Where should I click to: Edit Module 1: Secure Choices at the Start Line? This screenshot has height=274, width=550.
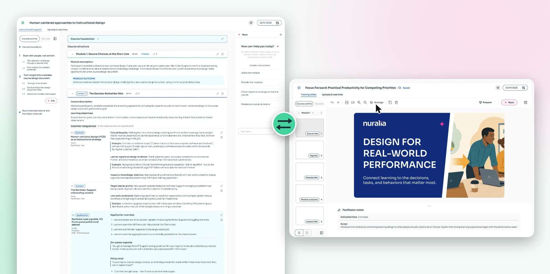pyautogui.click(x=218, y=54)
